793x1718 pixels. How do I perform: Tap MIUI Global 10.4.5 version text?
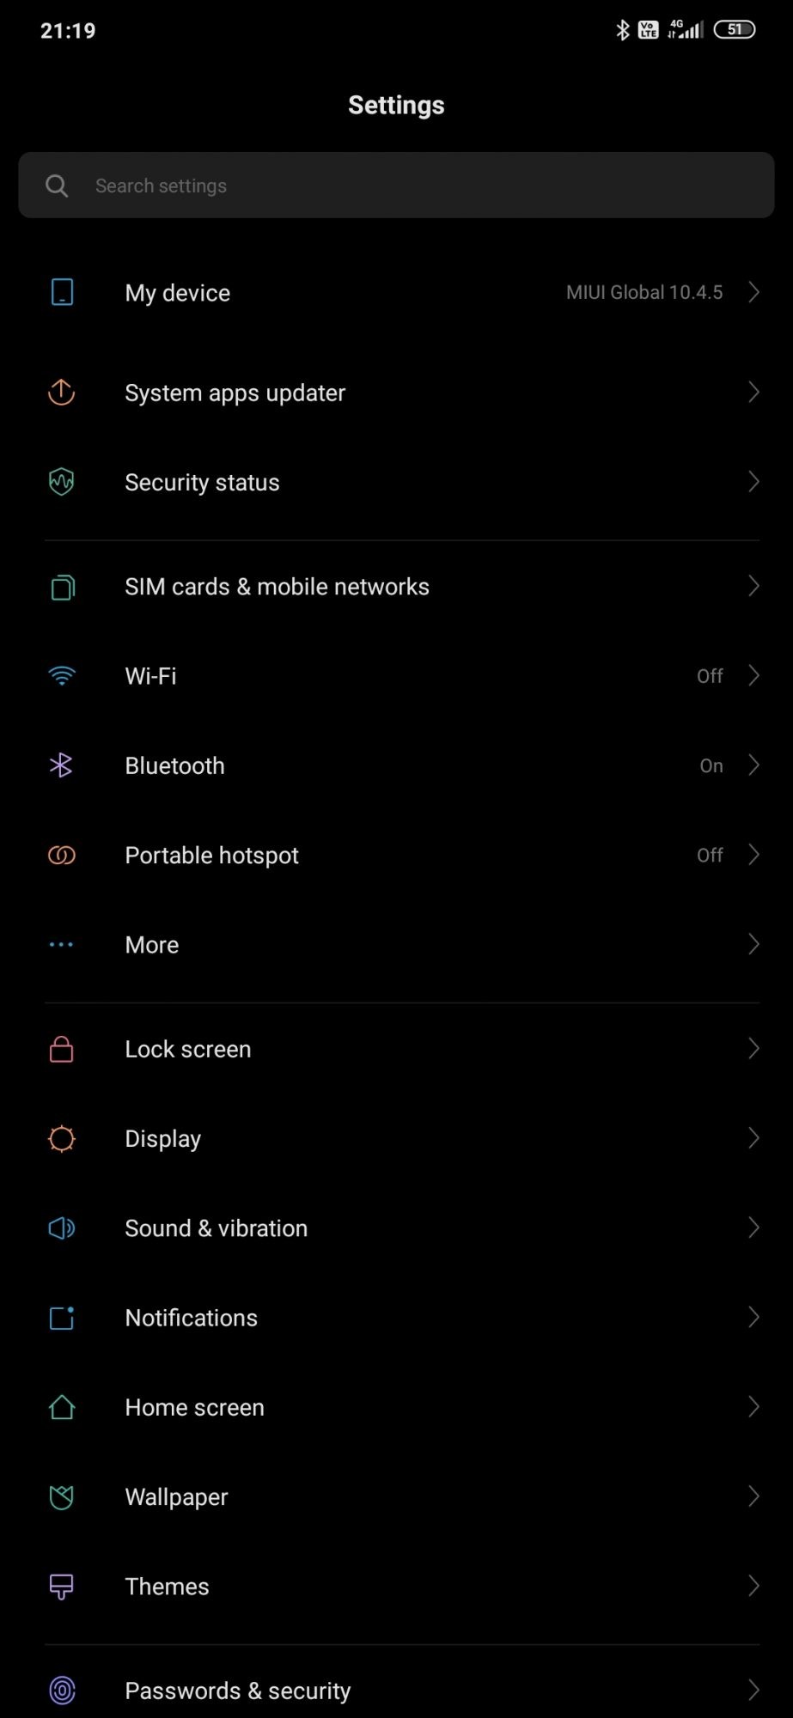(x=644, y=292)
